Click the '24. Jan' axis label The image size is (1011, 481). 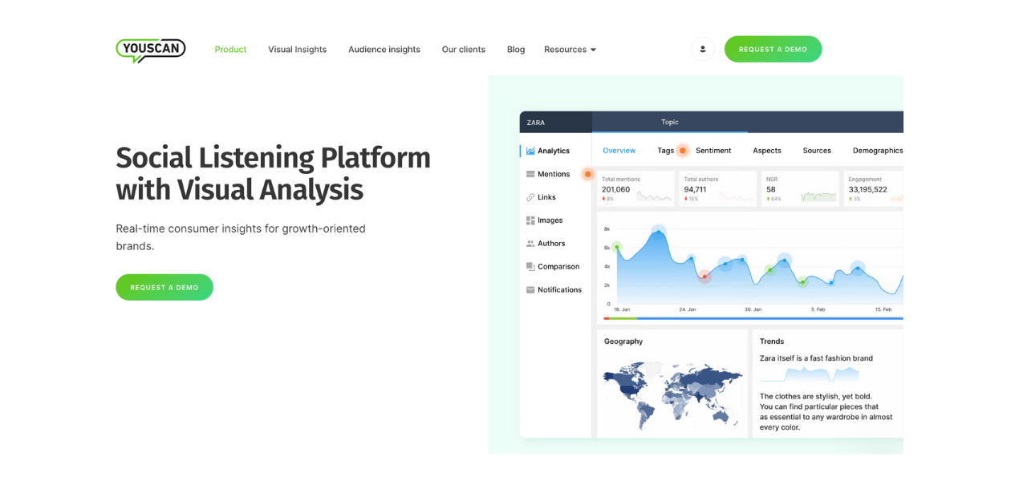coord(688,309)
